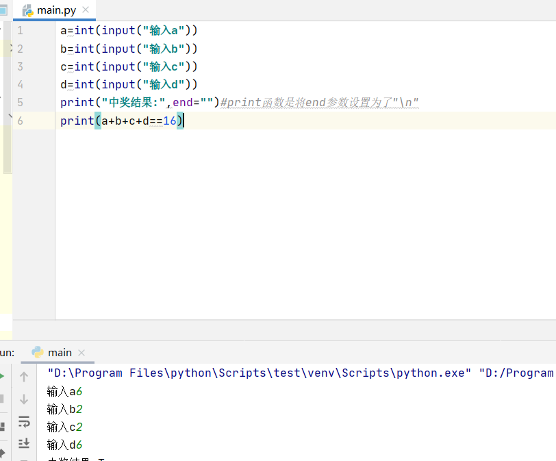This screenshot has width=556, height=461.
Task: Rerun the main script using the green run arrow
Action: pos(2,376)
